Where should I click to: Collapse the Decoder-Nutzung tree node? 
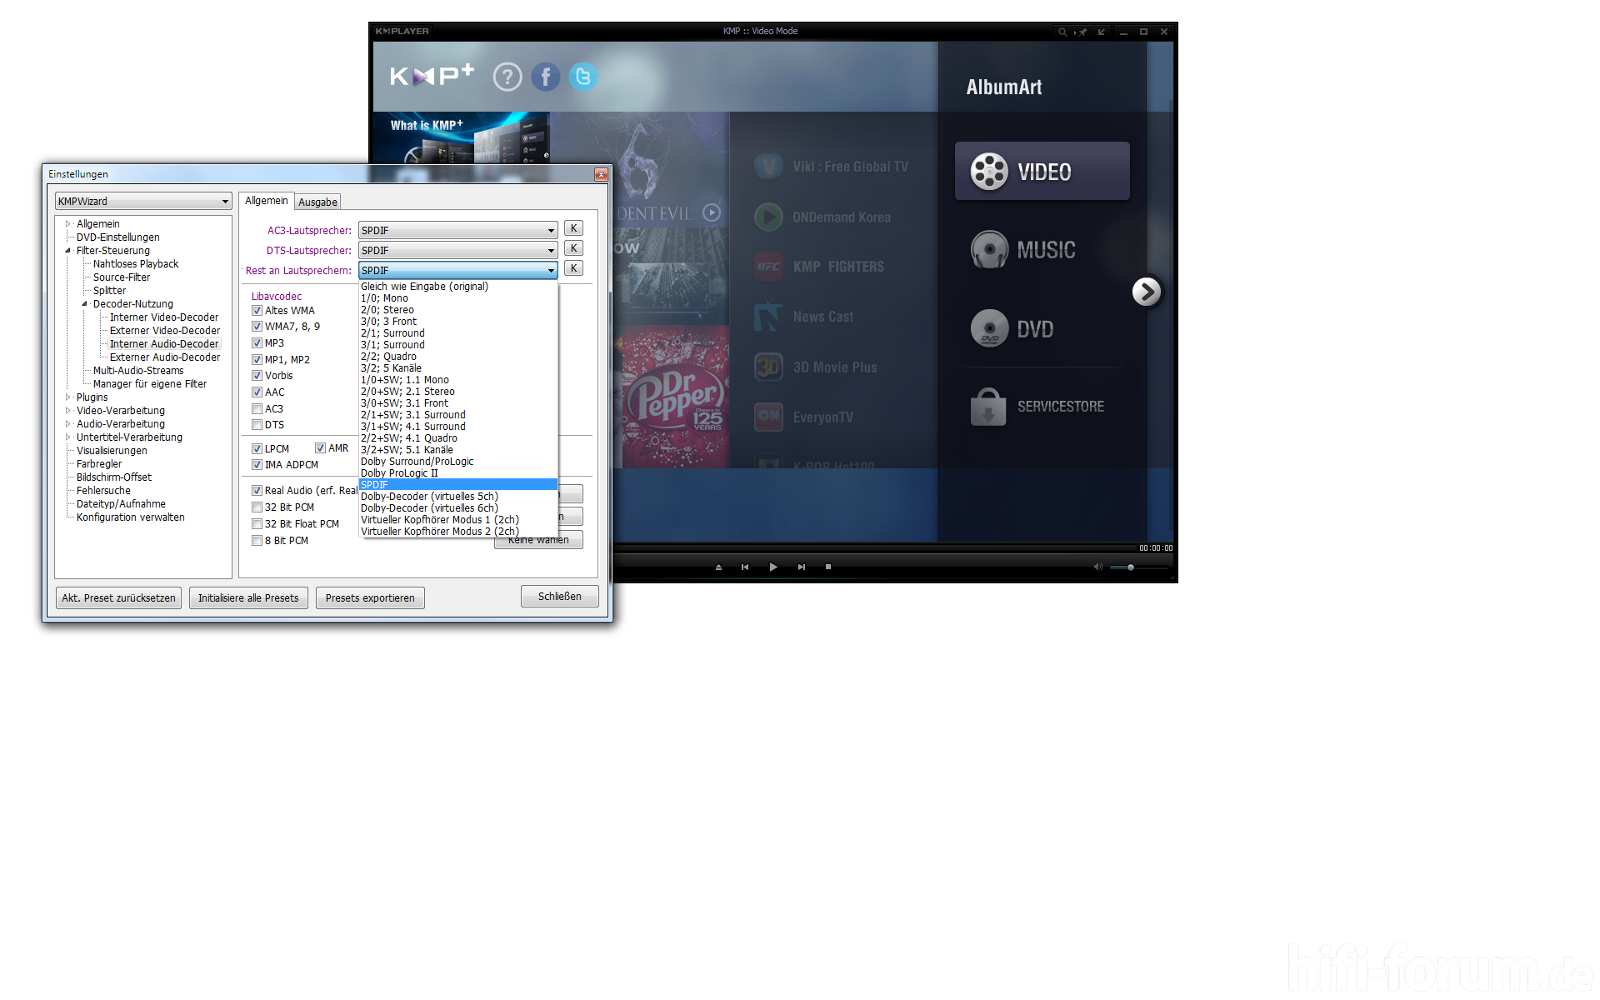(85, 303)
